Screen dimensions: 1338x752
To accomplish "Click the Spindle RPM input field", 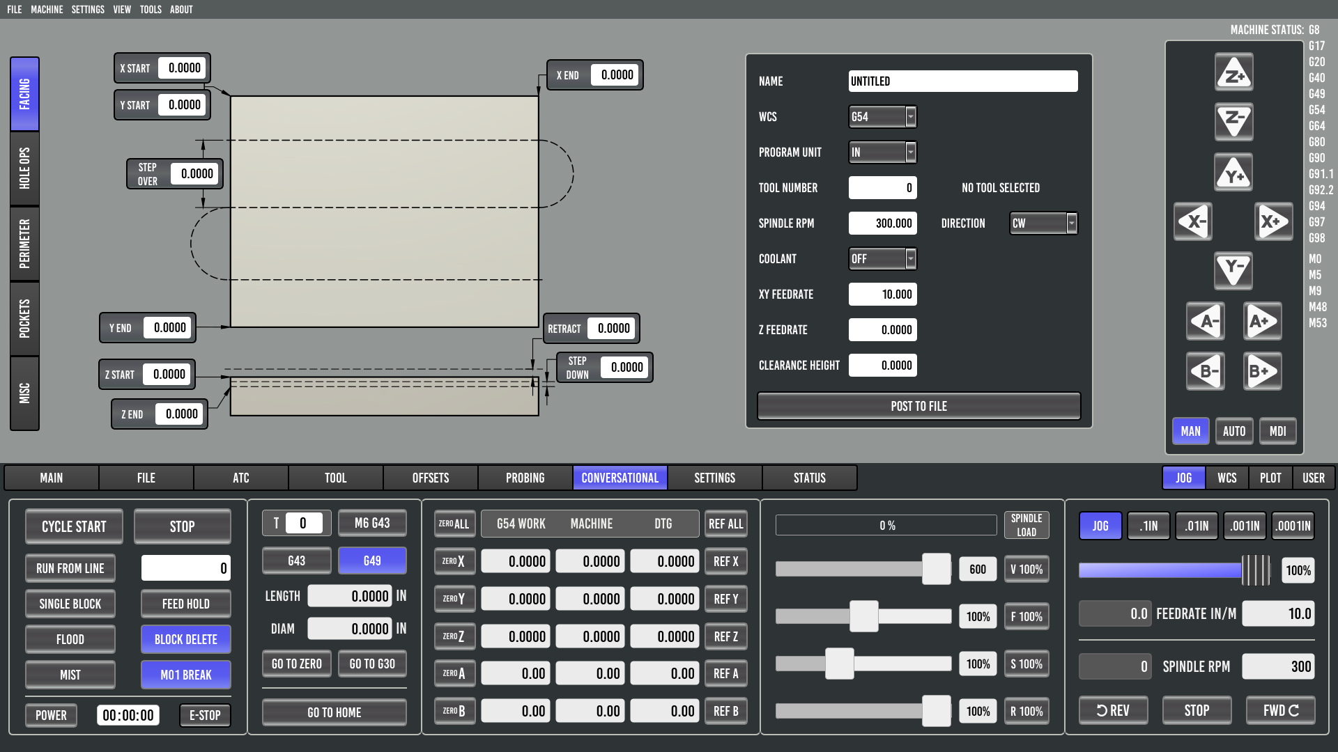I will click(882, 224).
